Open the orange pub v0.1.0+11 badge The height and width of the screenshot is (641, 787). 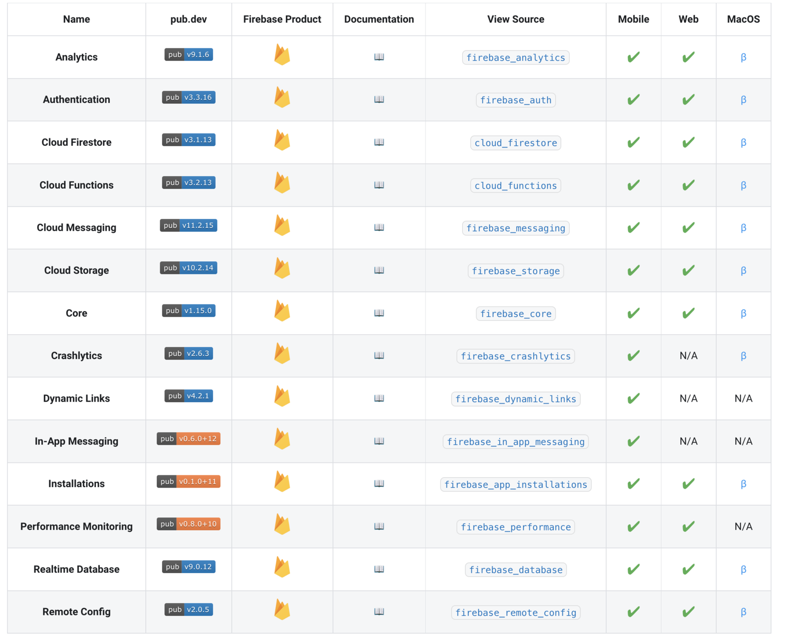click(x=189, y=481)
